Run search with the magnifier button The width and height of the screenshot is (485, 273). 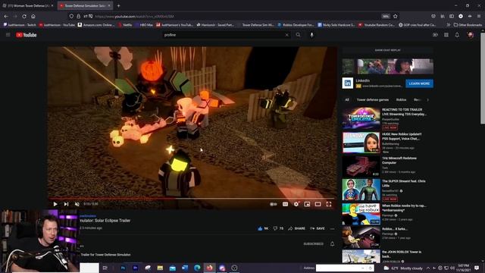298,35
